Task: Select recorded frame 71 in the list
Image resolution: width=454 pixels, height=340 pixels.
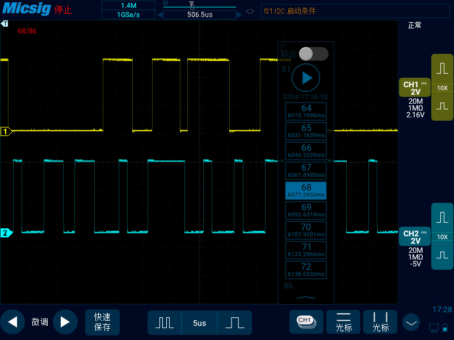Action: coord(306,250)
